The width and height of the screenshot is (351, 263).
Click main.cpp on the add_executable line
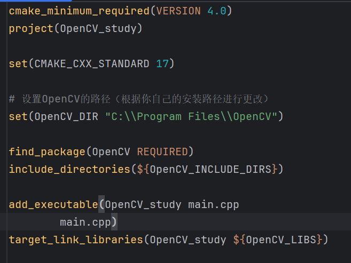[x=214, y=205]
